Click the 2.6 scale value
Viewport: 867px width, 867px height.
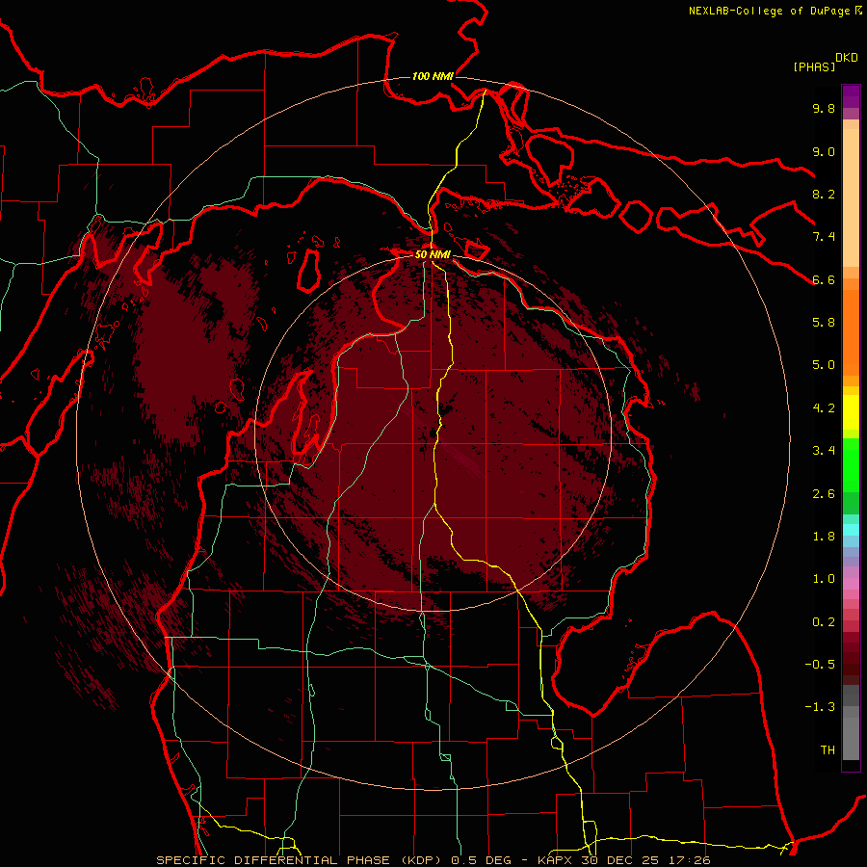tap(824, 494)
